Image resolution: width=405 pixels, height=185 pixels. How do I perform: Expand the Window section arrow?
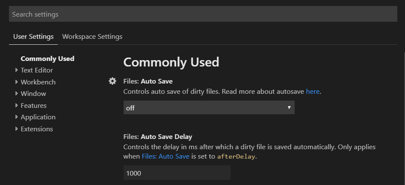coord(17,93)
